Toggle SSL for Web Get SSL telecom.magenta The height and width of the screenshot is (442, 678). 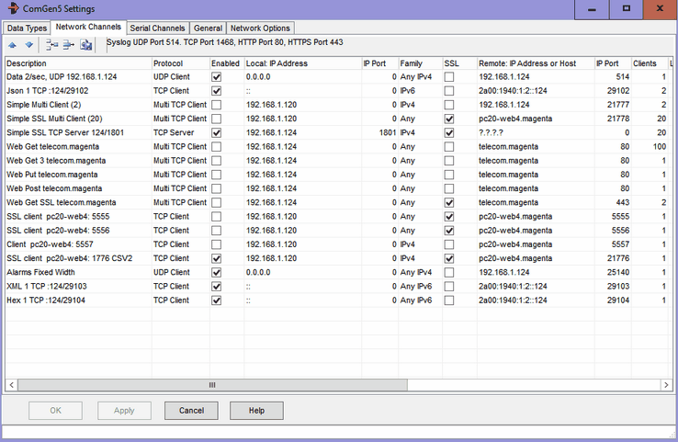point(448,202)
